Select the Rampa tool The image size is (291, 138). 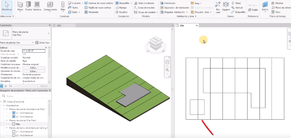coord(121,7)
